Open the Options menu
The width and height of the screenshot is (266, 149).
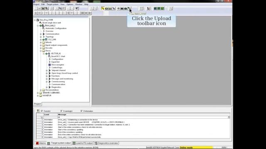pyautogui.click(x=70, y=4)
